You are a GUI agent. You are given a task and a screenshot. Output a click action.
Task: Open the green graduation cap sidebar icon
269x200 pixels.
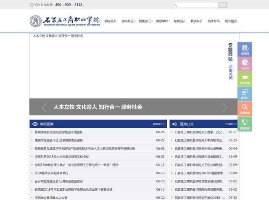pos(245,79)
